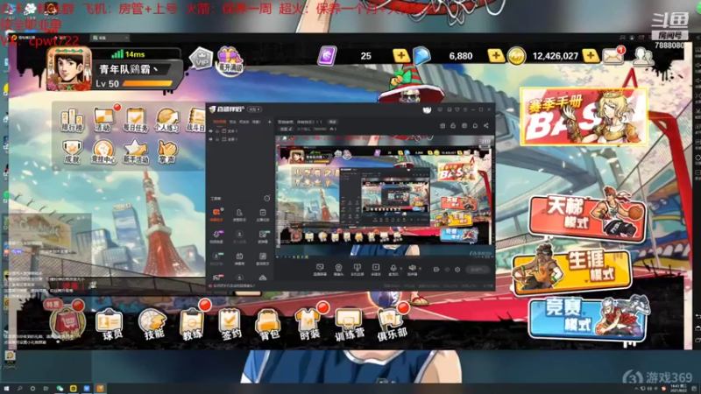Open the 训练营 training camp icon

click(349, 326)
